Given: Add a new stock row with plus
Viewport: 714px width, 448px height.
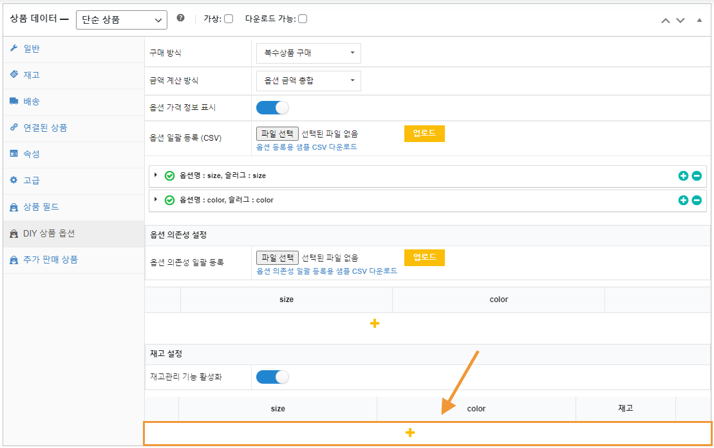Looking at the screenshot, I should point(410,433).
